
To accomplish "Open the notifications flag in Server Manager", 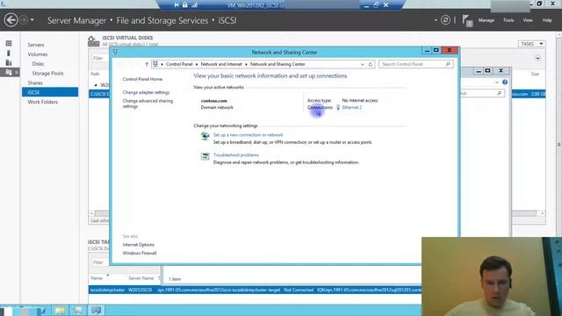I will click(467, 20).
